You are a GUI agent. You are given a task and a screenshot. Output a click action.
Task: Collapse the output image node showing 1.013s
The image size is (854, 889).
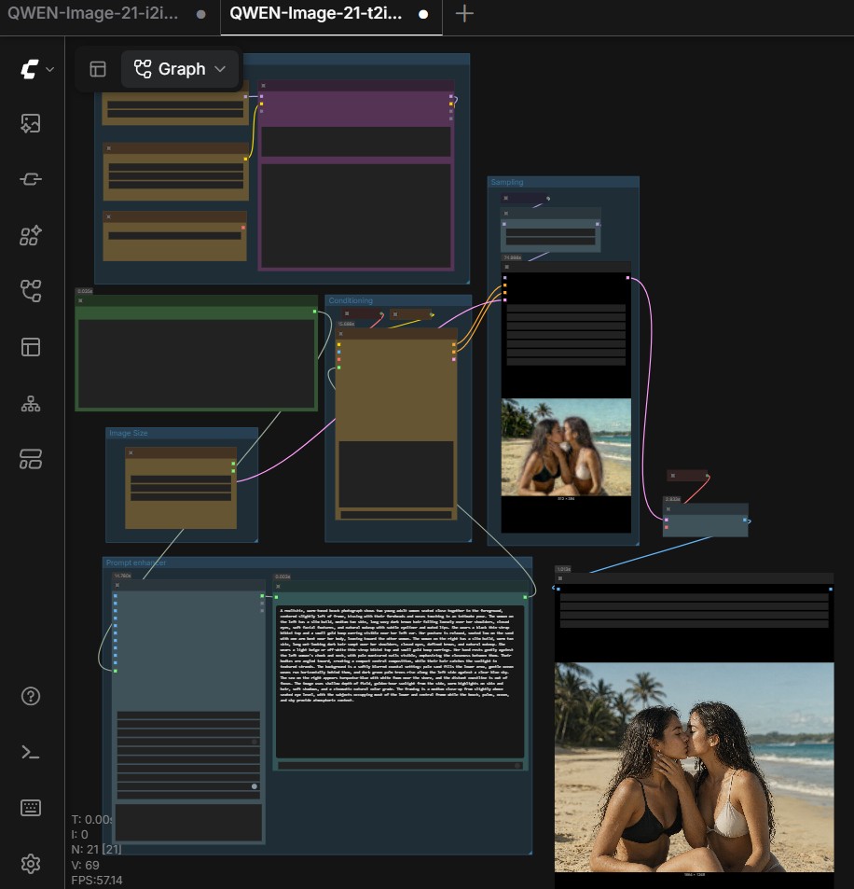[560, 578]
